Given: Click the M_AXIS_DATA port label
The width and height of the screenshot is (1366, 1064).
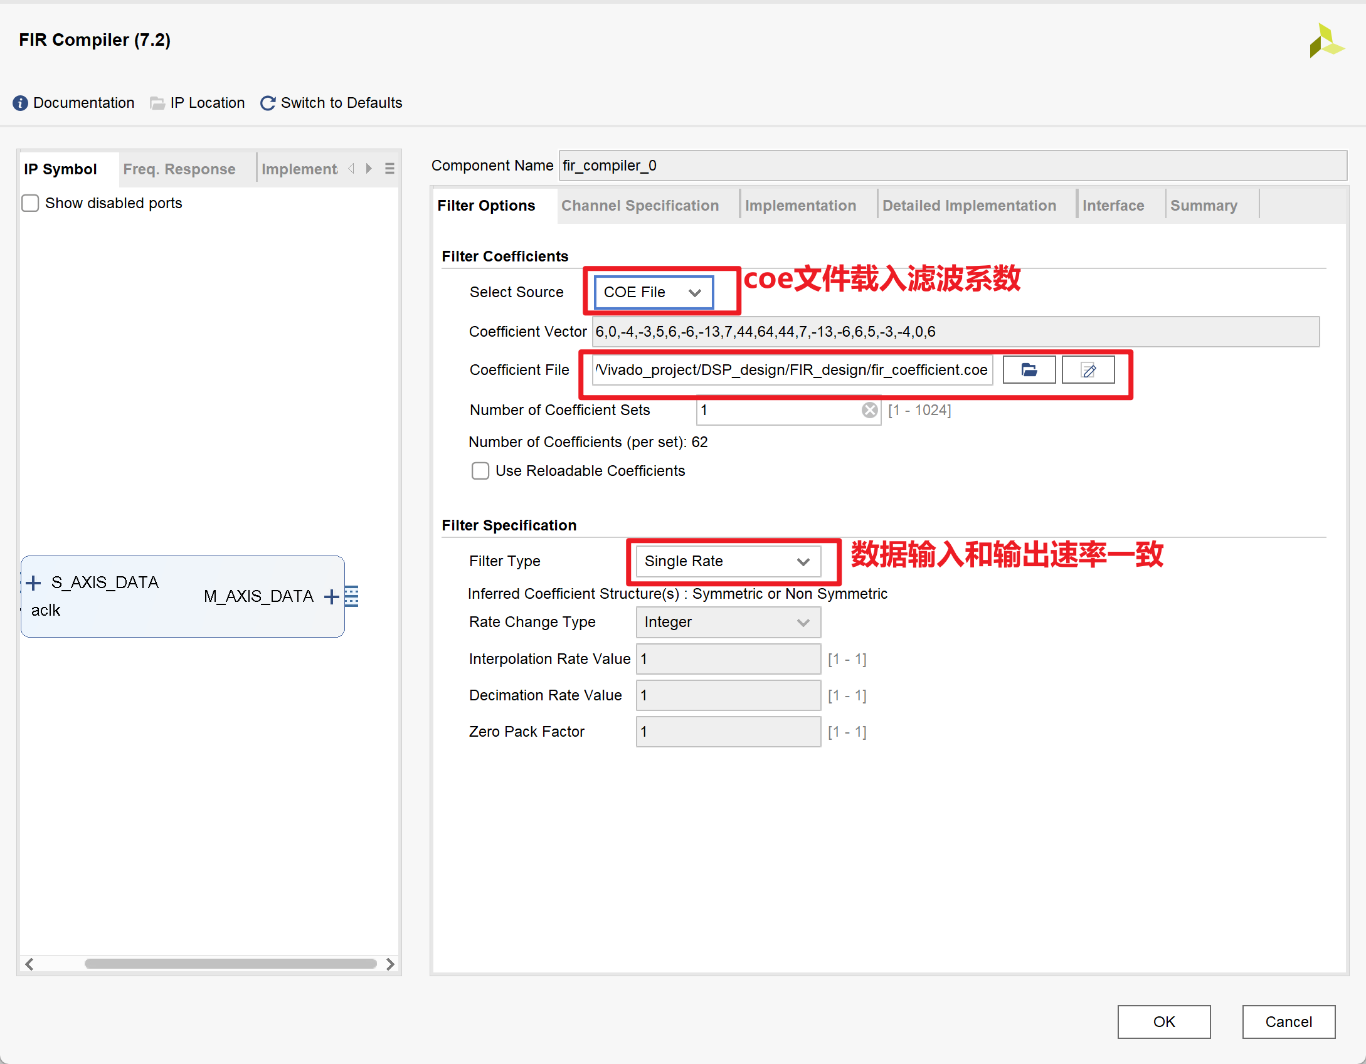Looking at the screenshot, I should click(x=258, y=596).
